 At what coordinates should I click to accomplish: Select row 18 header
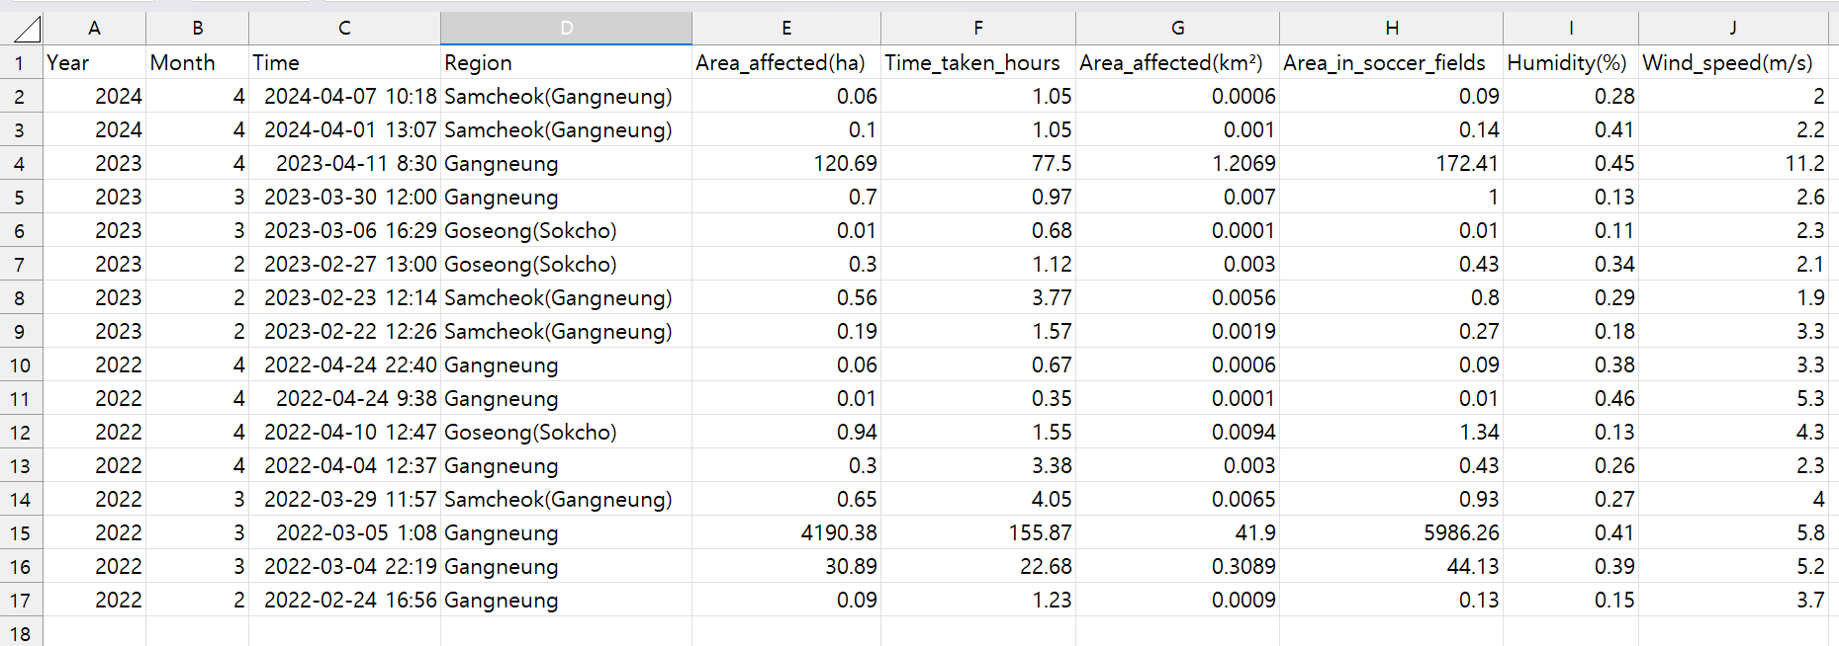click(21, 633)
